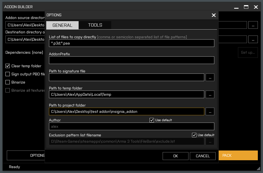Click the Path to project folder field
Image resolution: width=263 pixels, height=173 pixels.
pyautogui.click(x=126, y=111)
